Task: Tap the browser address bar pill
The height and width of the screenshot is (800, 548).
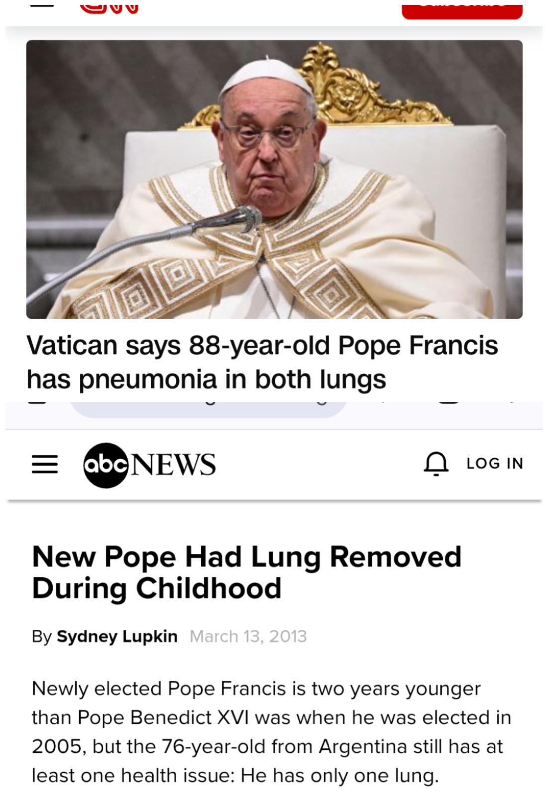Action: coord(208,408)
